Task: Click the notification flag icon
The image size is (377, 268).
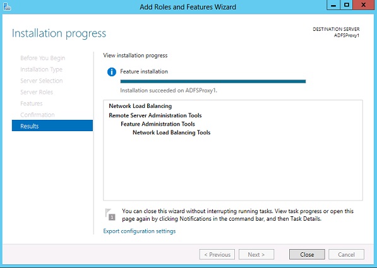Action: [x=111, y=214]
